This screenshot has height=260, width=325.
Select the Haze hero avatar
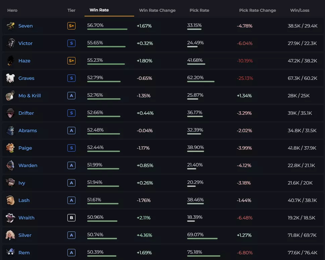point(10,61)
